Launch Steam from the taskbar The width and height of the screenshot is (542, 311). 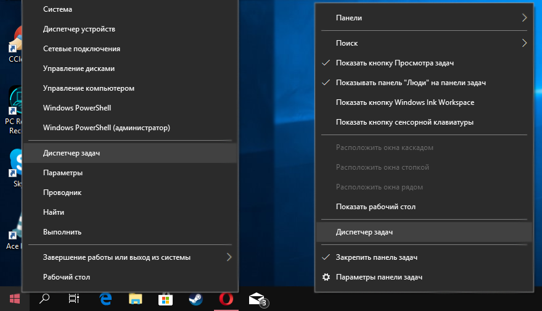195,299
